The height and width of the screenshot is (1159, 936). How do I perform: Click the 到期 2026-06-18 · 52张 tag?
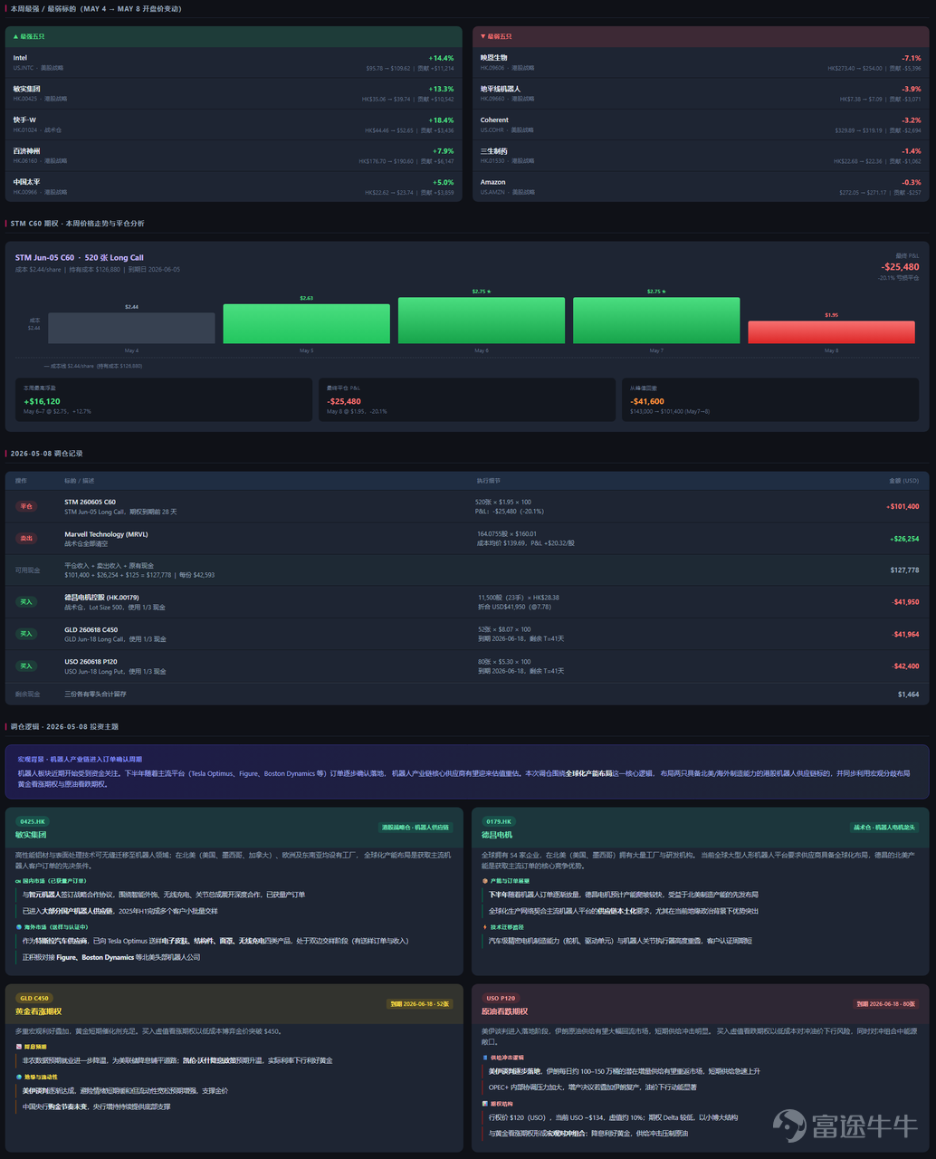[419, 1004]
